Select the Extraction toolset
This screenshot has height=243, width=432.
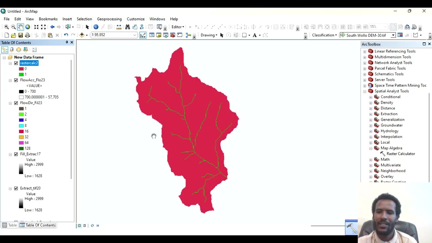389,114
